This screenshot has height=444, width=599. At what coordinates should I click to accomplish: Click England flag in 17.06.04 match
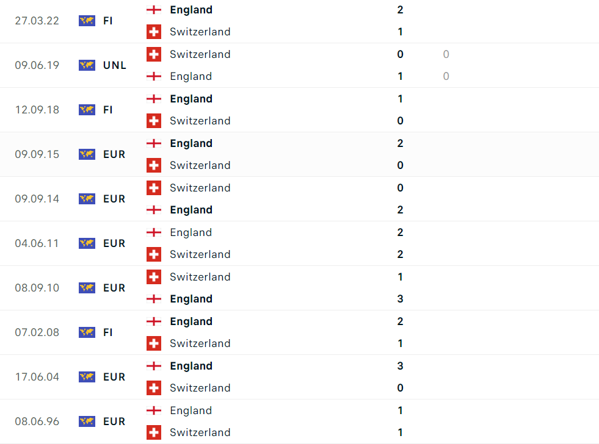[154, 366]
